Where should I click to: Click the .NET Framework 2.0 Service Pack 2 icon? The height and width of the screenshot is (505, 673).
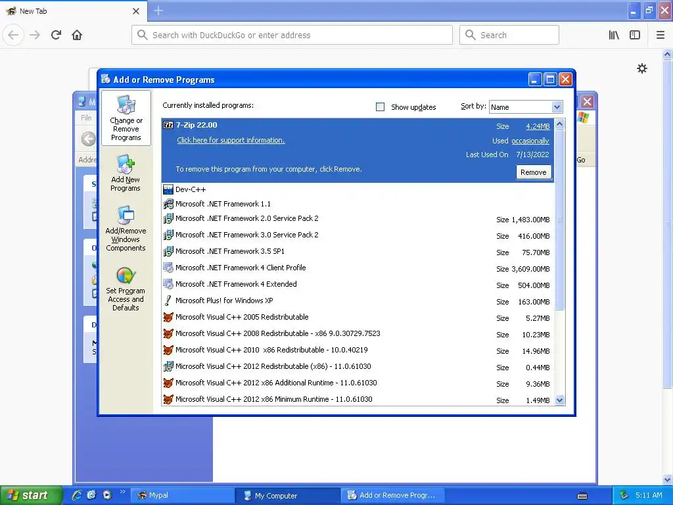point(168,218)
